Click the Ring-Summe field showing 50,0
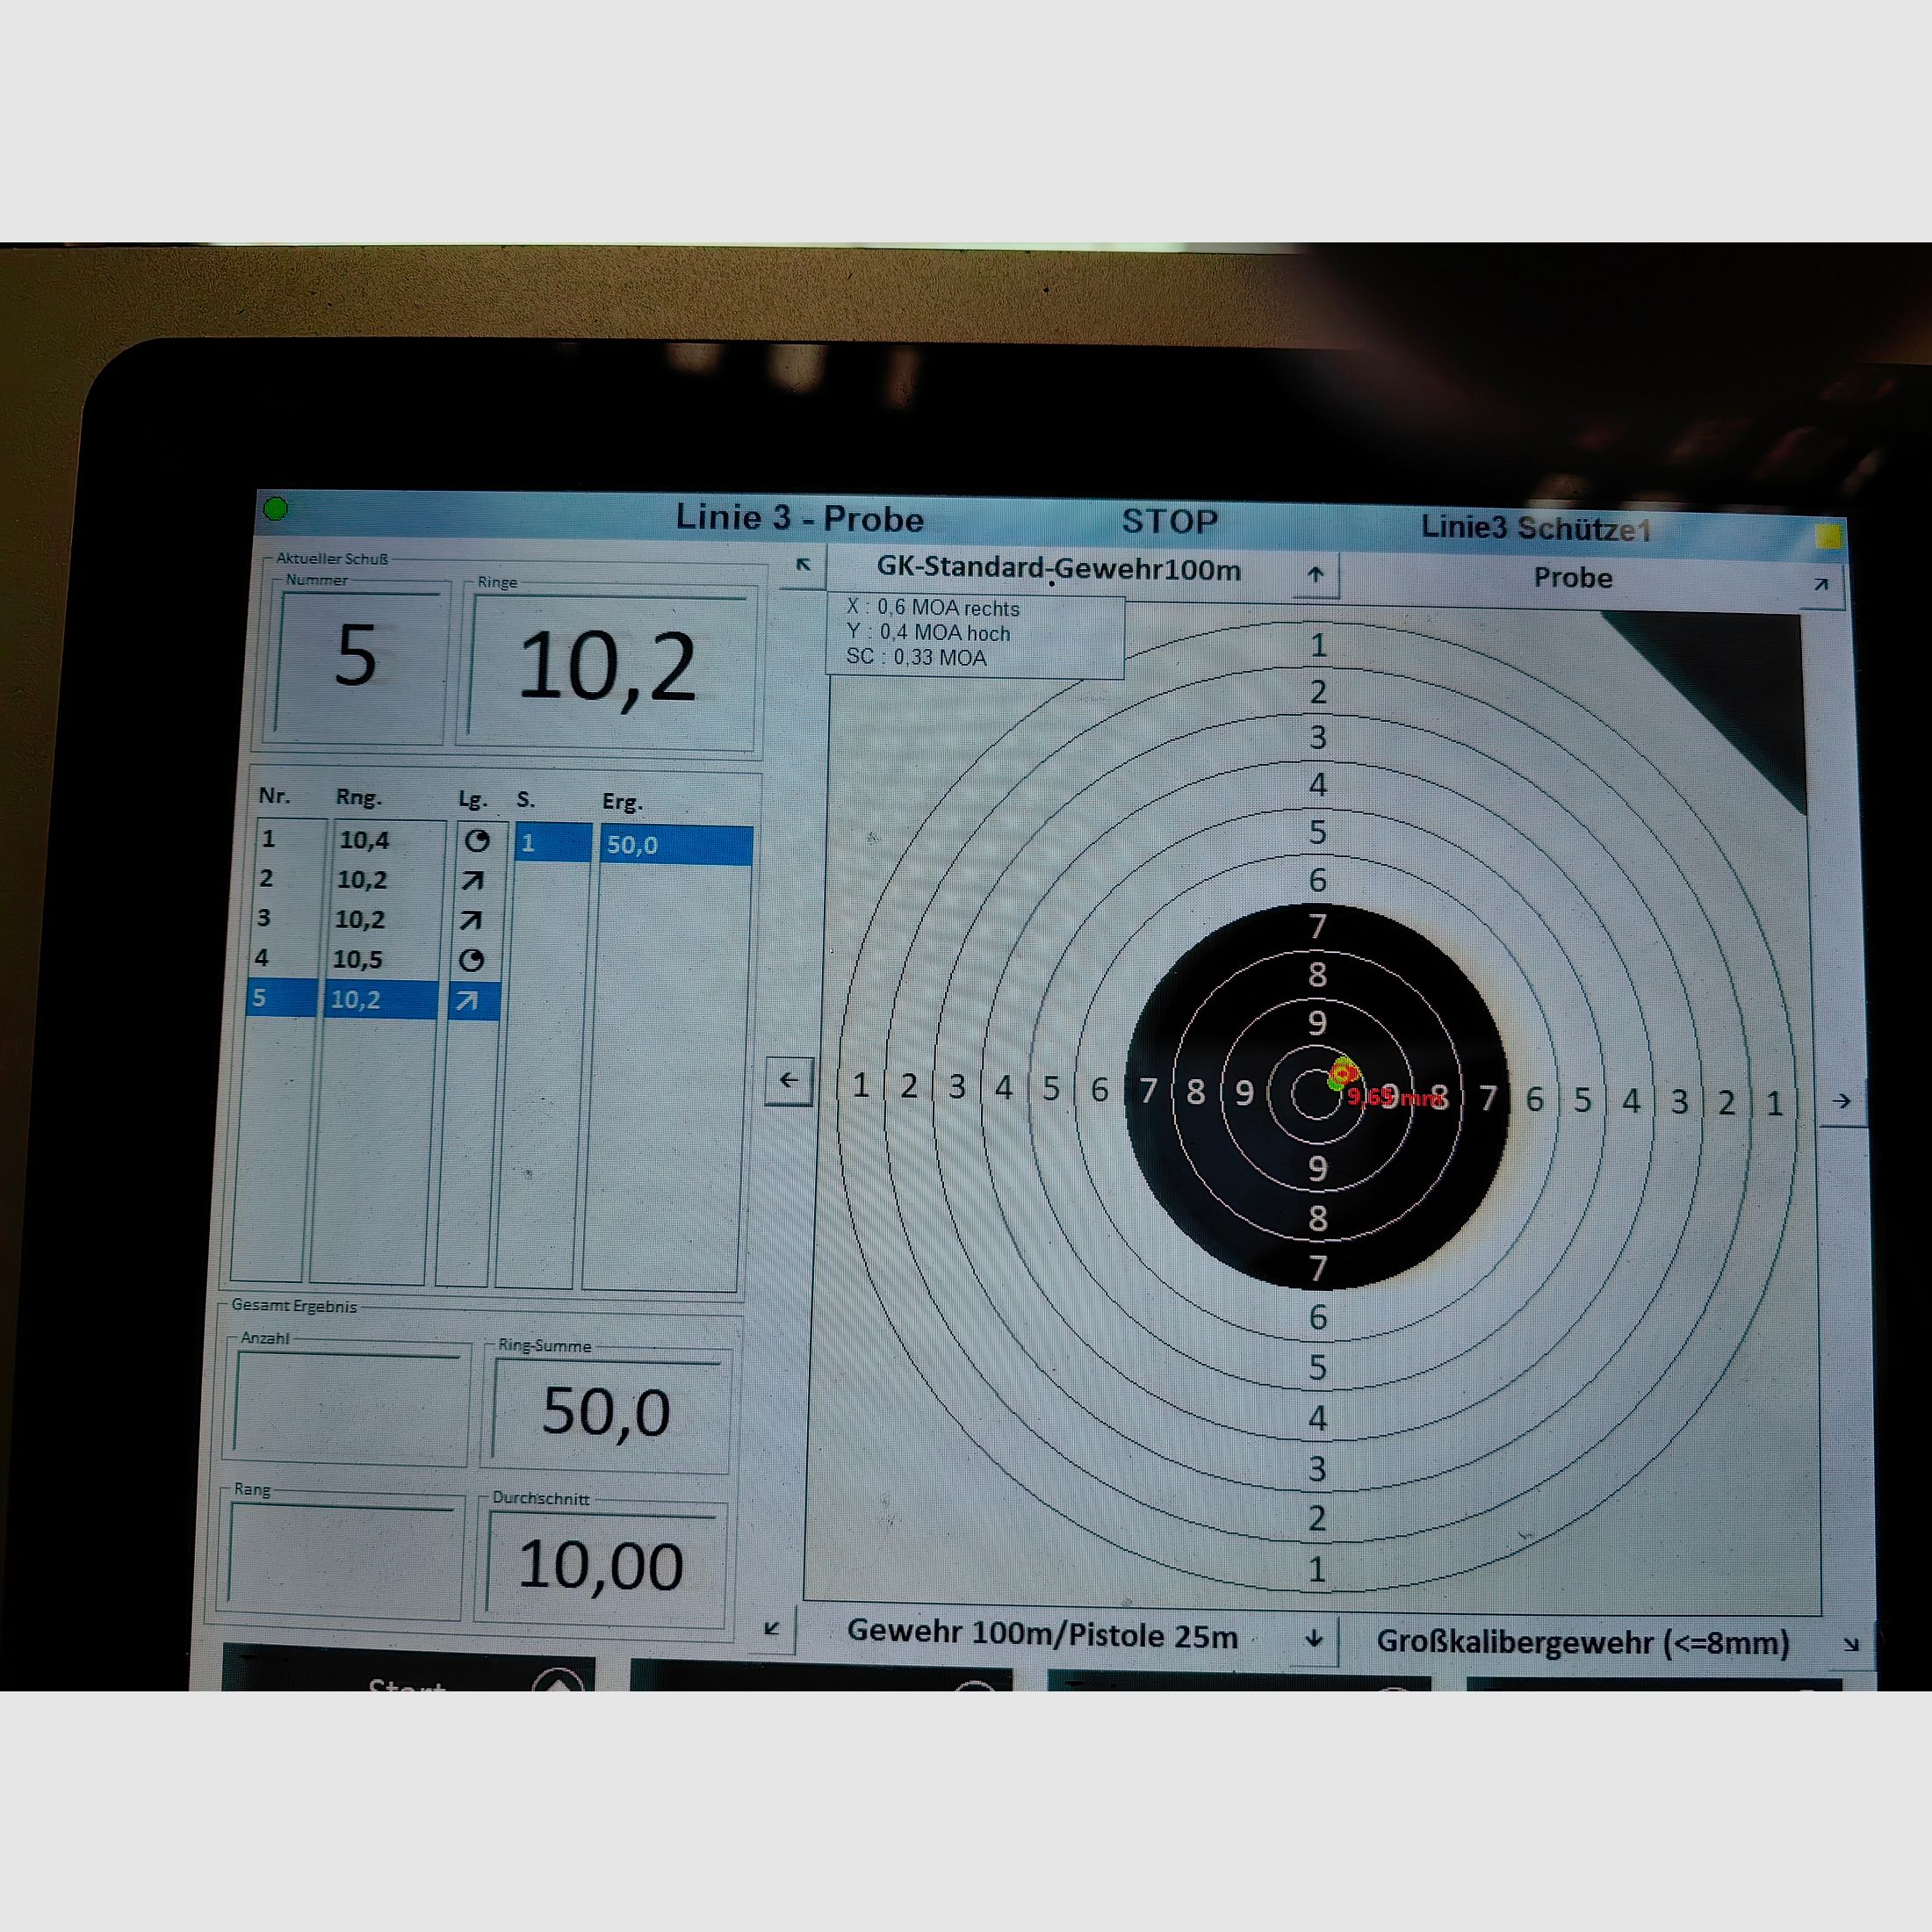The image size is (1932, 1932). click(x=607, y=1412)
